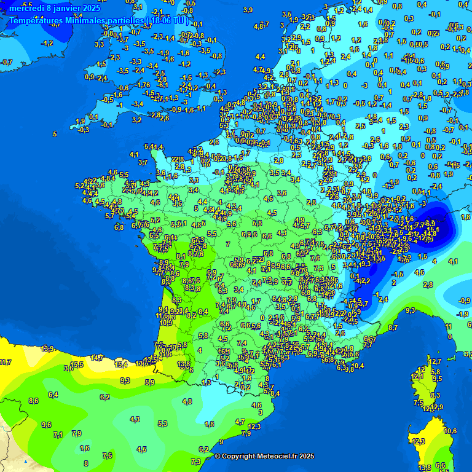Viewport: 472px width, 472px height.
Task: Click the -0,9 value in central Italy
Action: [464, 301]
